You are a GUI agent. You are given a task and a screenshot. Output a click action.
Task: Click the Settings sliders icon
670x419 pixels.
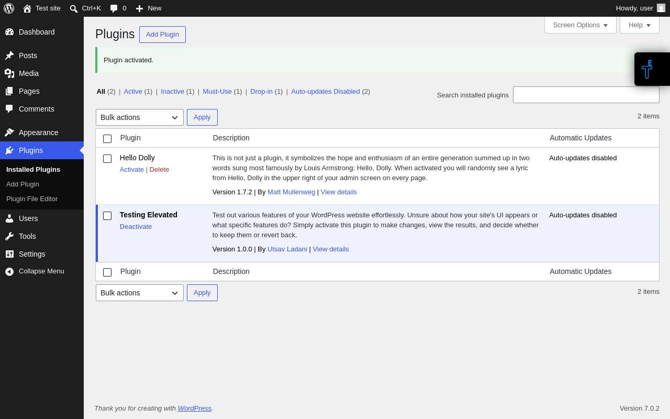click(x=9, y=254)
